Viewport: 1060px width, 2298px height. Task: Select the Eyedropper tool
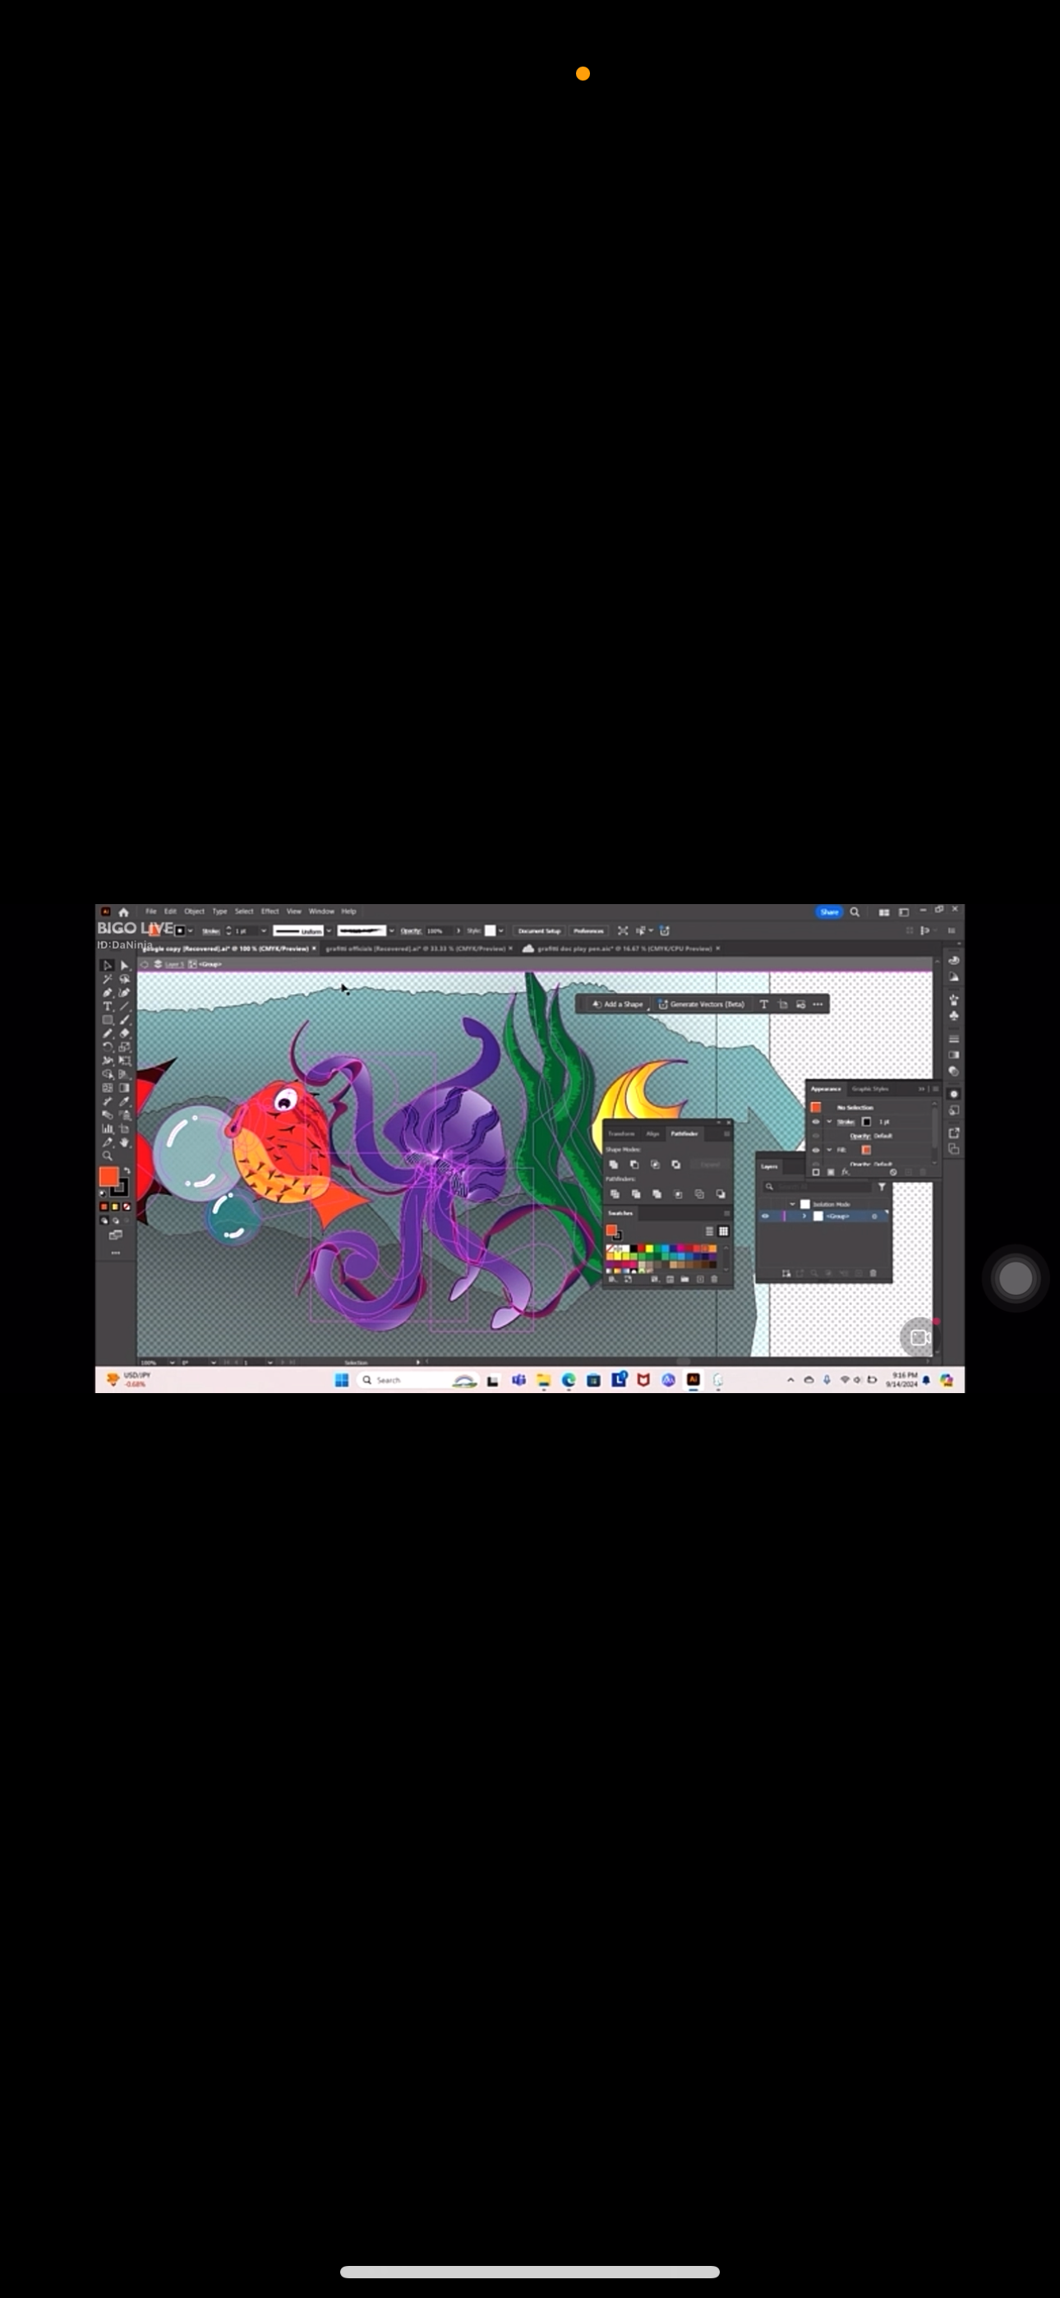[124, 1101]
